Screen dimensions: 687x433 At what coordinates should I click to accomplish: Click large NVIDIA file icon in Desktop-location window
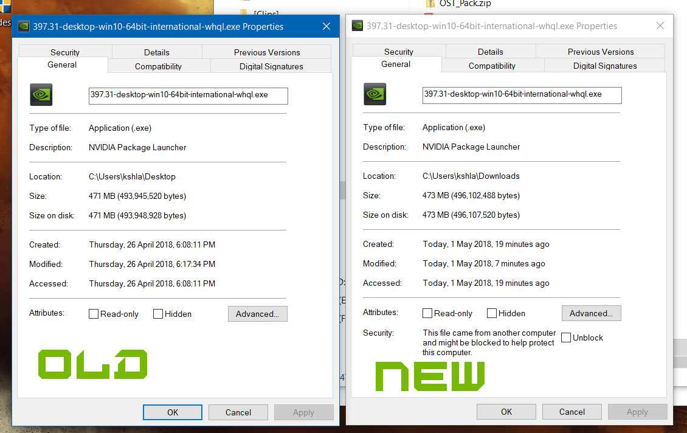tap(41, 95)
